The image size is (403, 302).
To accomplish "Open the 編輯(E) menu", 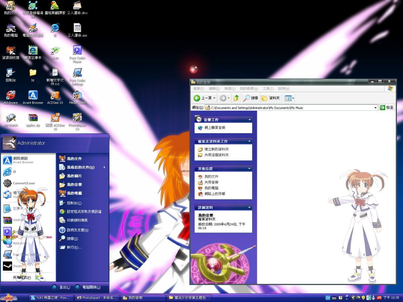I will coord(214,89).
